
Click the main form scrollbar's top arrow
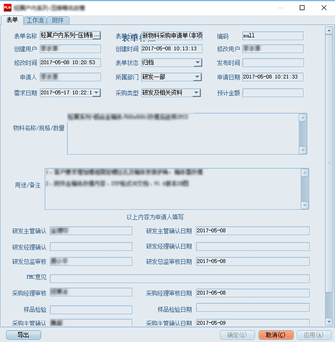(329, 29)
